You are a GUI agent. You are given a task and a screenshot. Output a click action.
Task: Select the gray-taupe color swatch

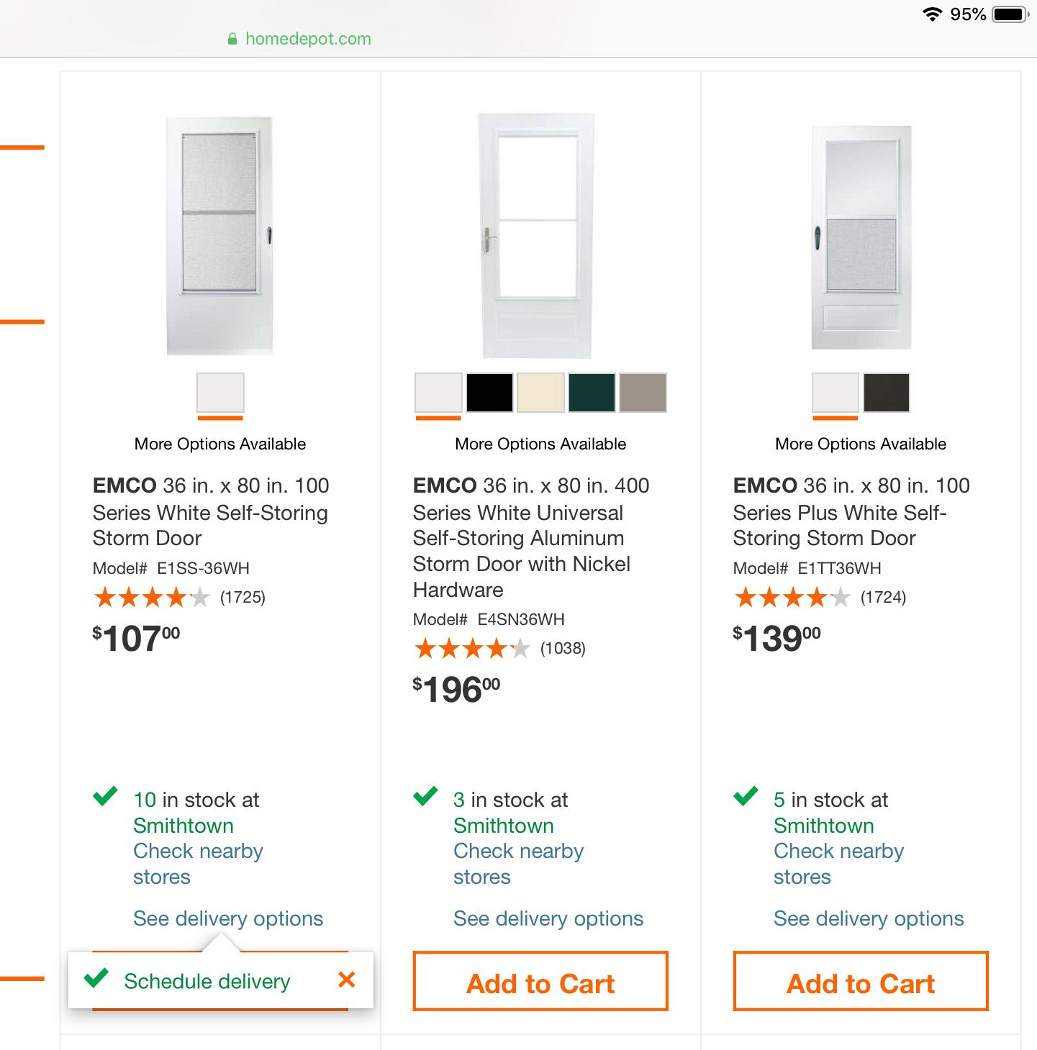point(643,392)
